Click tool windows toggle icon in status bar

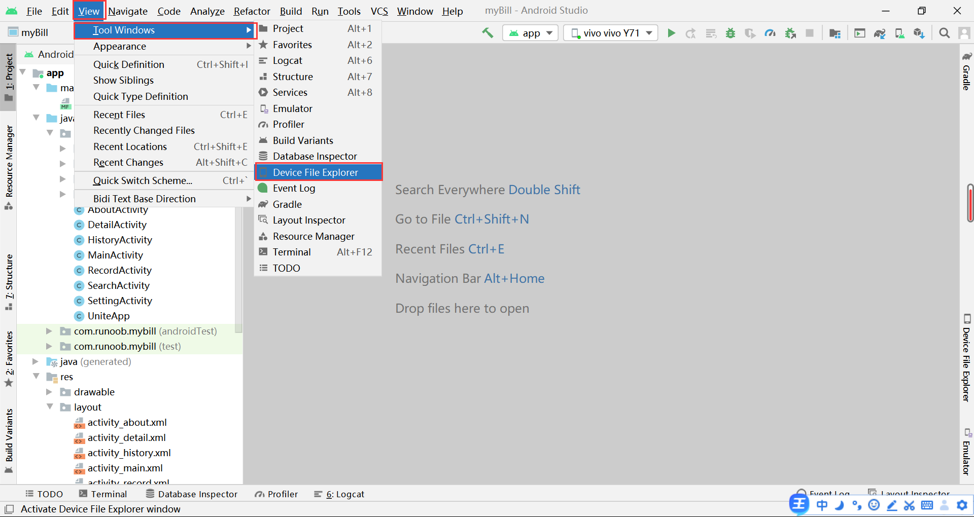pos(9,509)
